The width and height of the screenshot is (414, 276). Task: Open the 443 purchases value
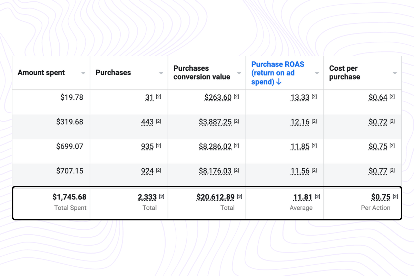pos(147,122)
